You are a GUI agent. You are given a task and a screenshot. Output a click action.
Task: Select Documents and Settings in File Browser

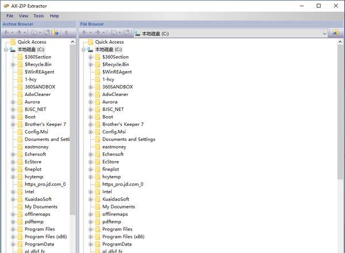tap(129, 139)
